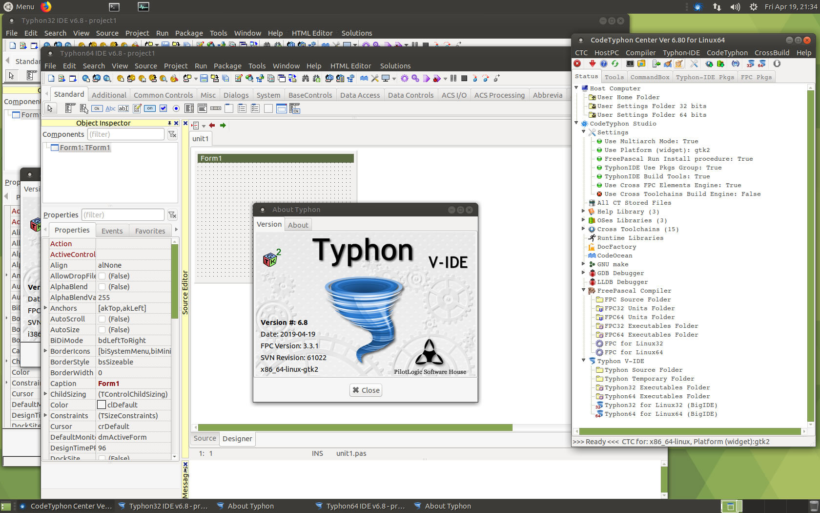Screen dimensions: 820x513
Task: Click red back arrow in source editor
Action: pos(212,126)
